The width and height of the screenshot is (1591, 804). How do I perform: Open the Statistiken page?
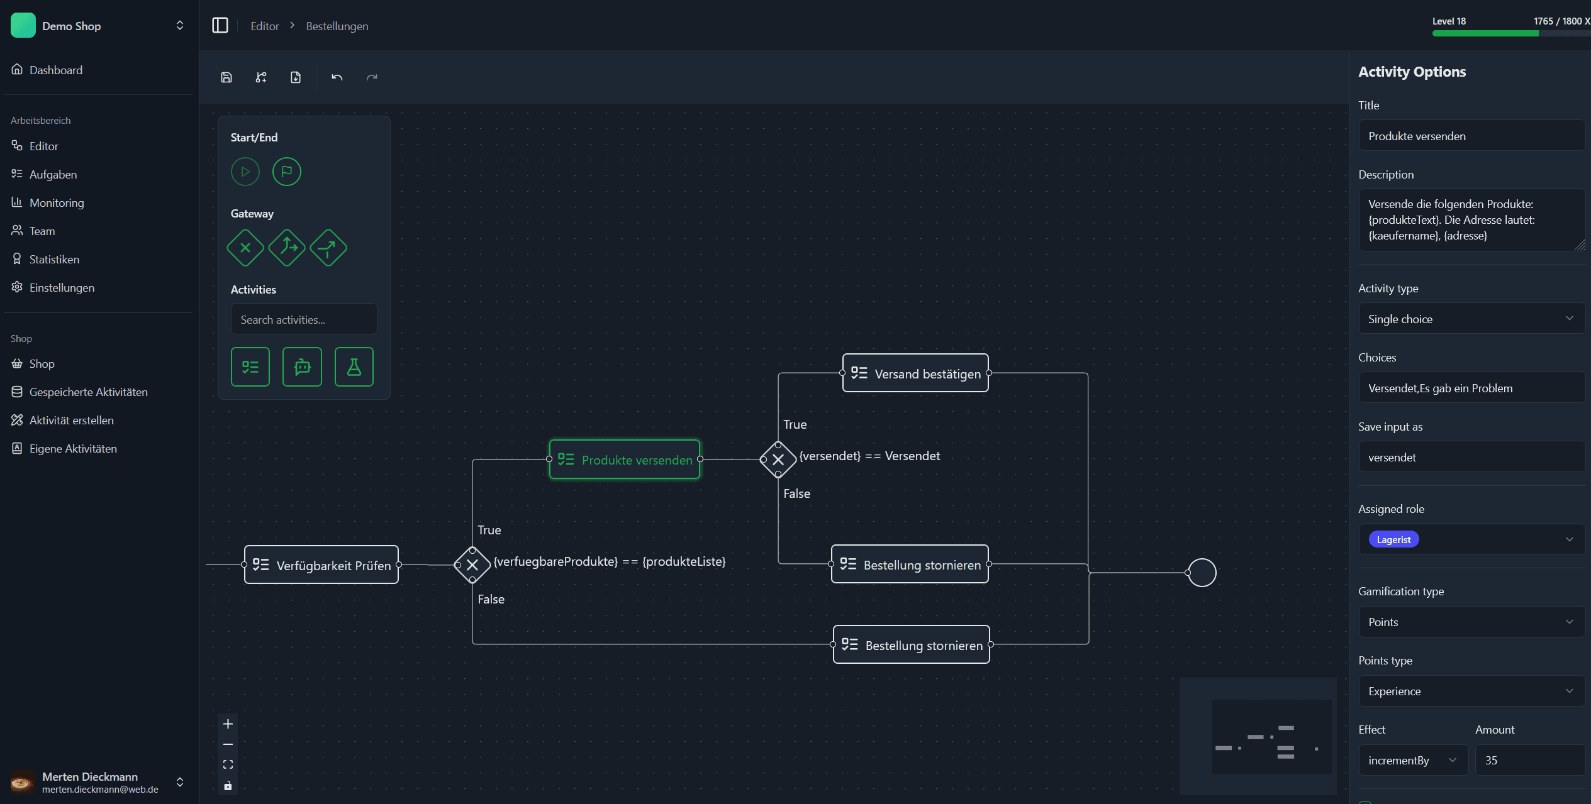tap(54, 259)
